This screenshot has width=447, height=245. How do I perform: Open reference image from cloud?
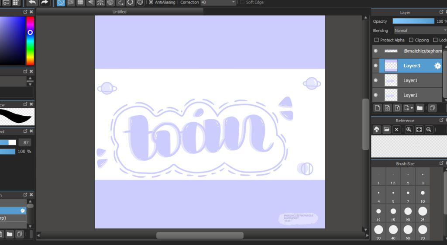377,130
